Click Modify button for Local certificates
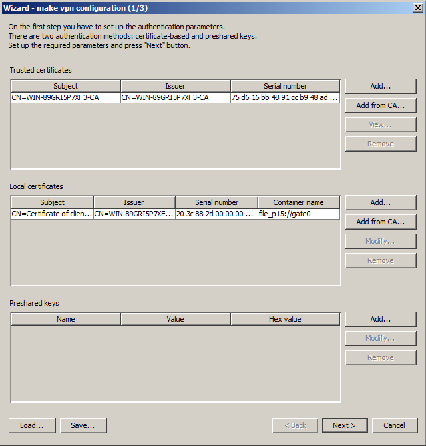Screen dimensions: 426x446 381,241
